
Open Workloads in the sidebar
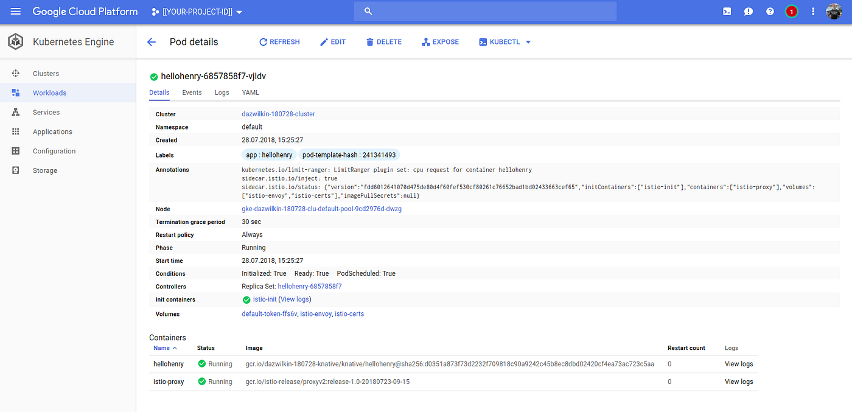[x=49, y=93]
